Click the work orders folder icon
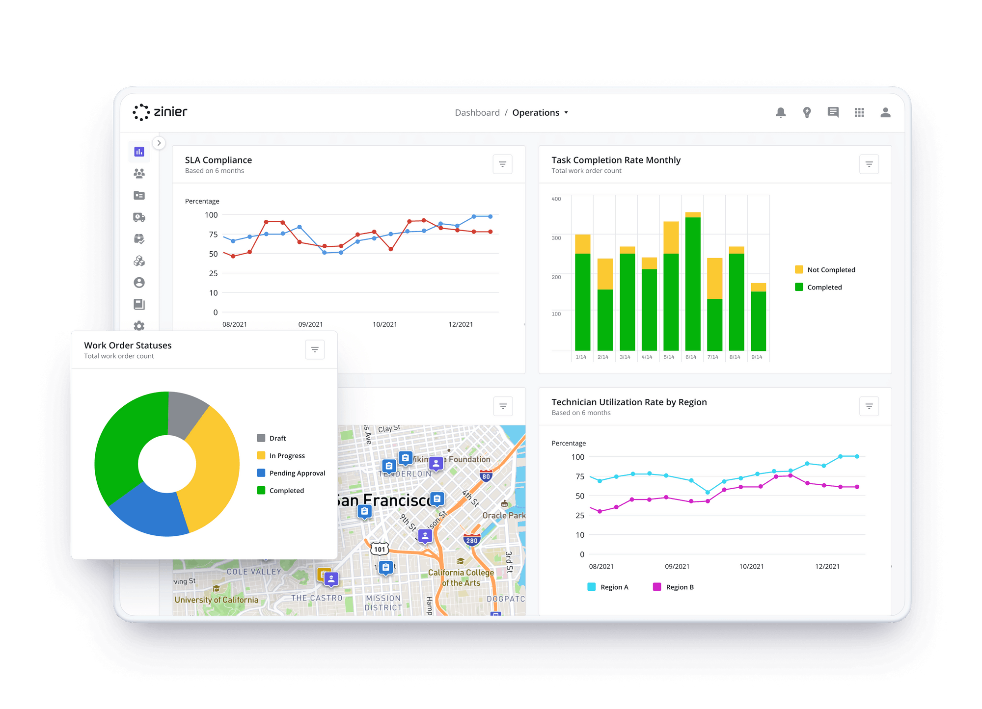The height and width of the screenshot is (709, 982). (139, 195)
